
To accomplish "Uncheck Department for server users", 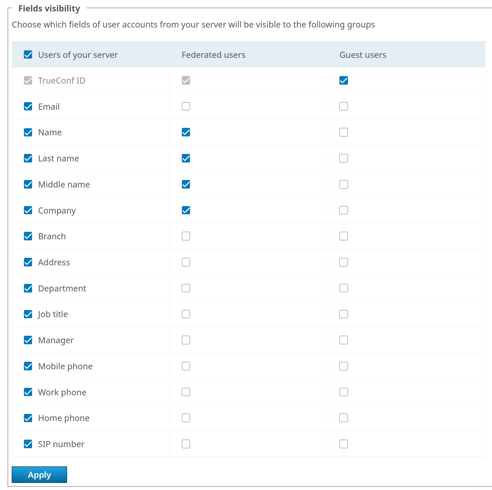I will (28, 288).
